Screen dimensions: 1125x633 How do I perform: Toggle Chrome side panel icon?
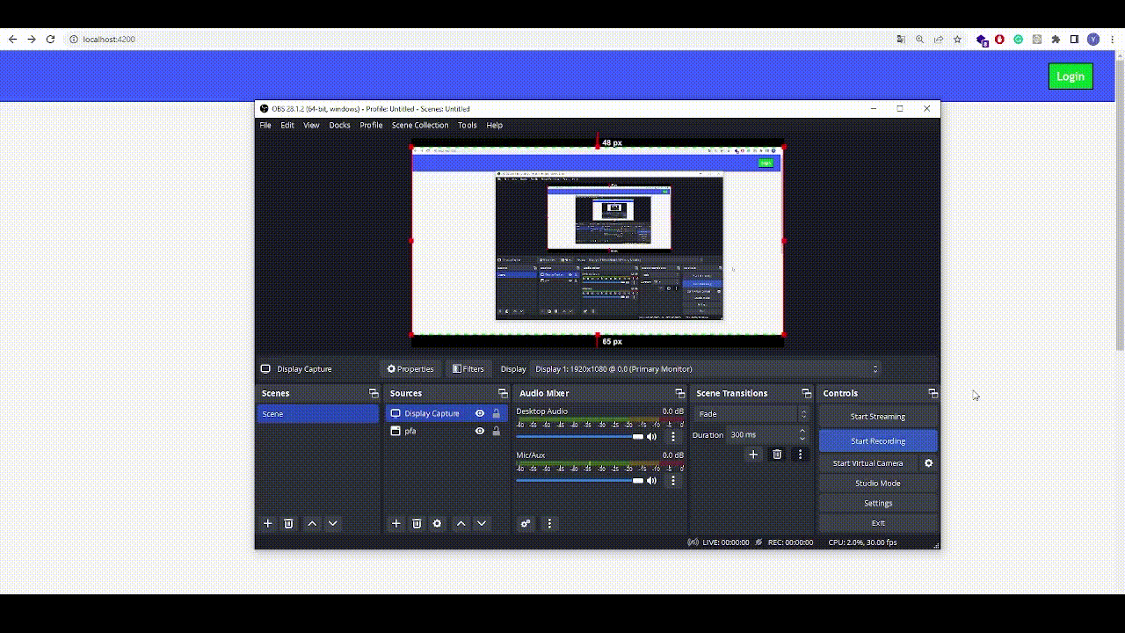click(1074, 40)
